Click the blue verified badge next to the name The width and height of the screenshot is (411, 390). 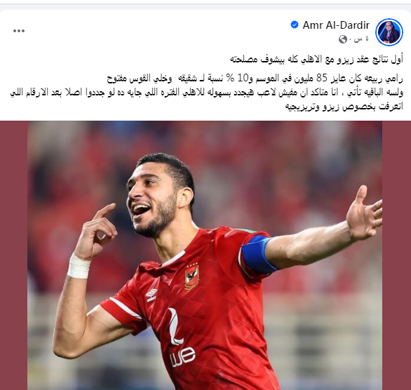pyautogui.click(x=295, y=25)
